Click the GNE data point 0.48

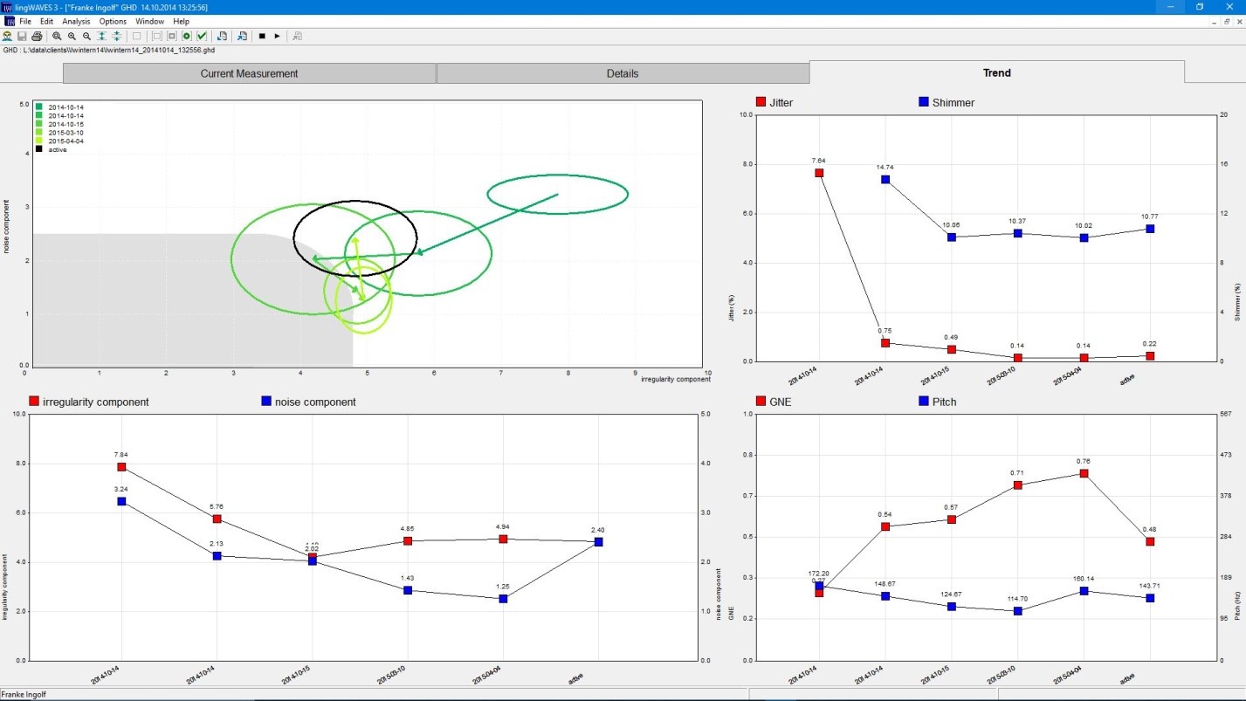[1150, 541]
